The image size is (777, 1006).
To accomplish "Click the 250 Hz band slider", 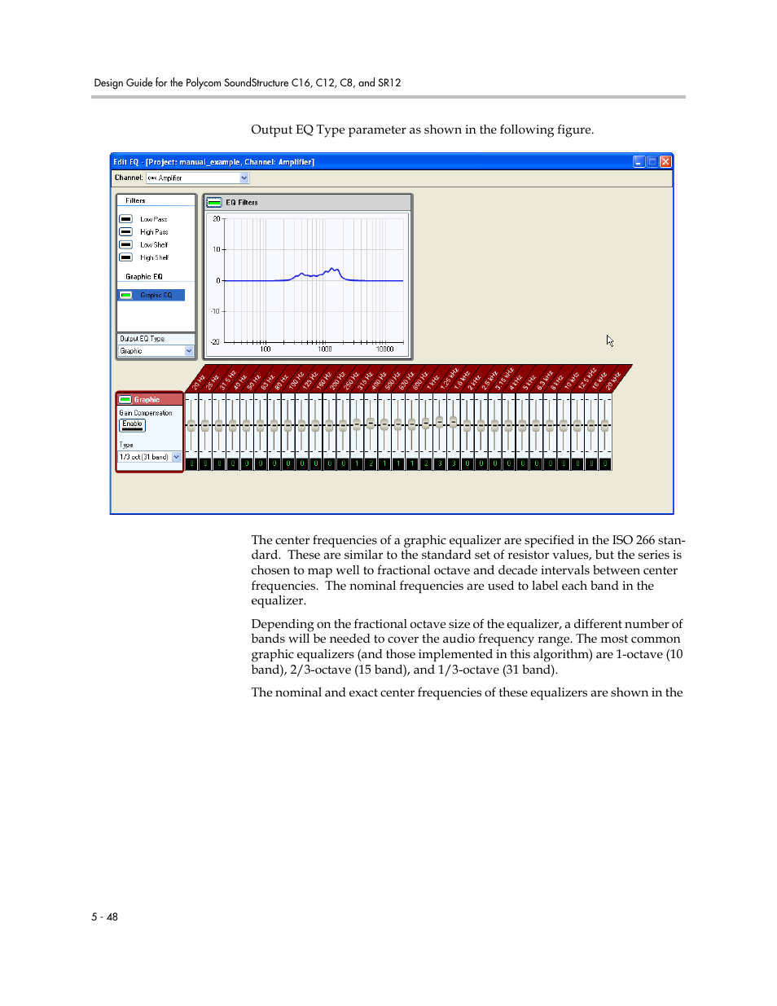I will coord(344,424).
